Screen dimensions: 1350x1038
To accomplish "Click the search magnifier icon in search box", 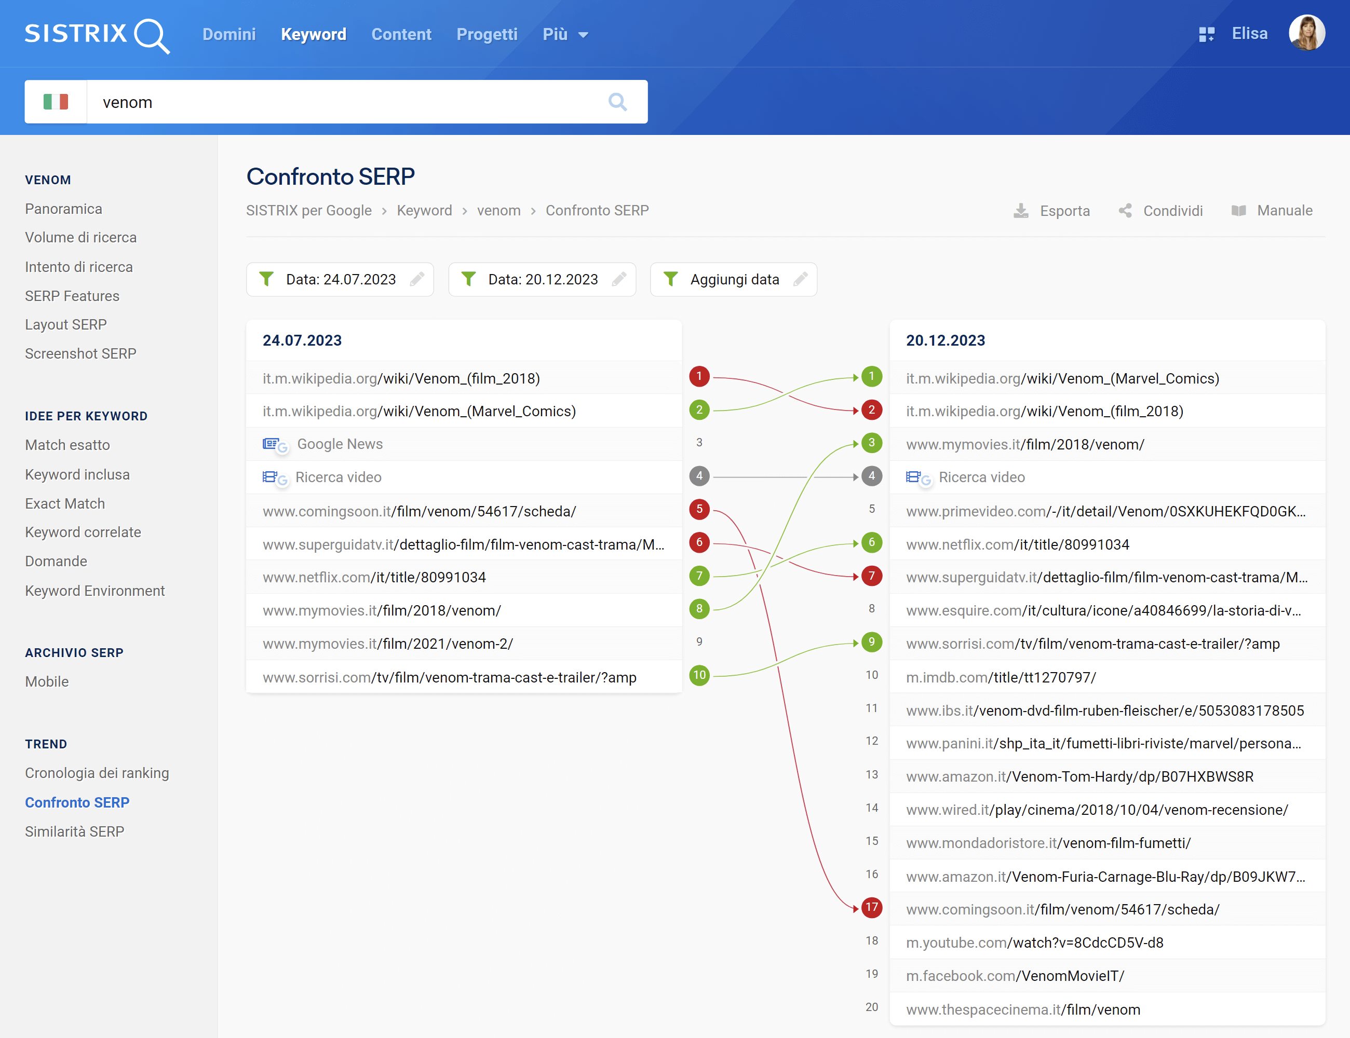I will pos(617,102).
